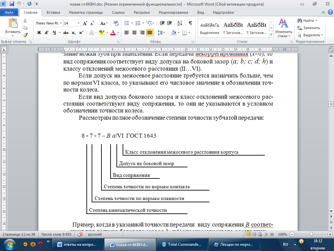Cut selection with the scissors icon
The height and width of the screenshot is (251, 334).
pos(25,21)
